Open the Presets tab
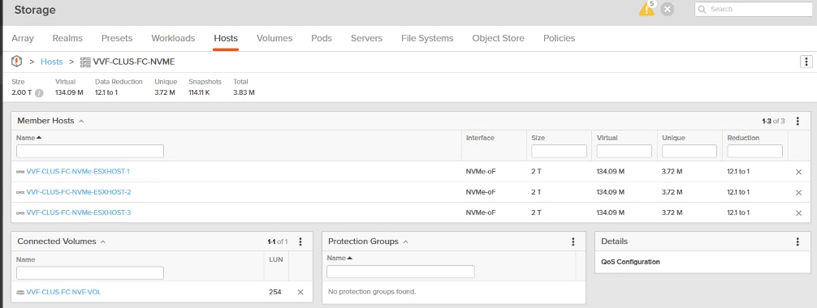The image size is (817, 308). tap(117, 38)
